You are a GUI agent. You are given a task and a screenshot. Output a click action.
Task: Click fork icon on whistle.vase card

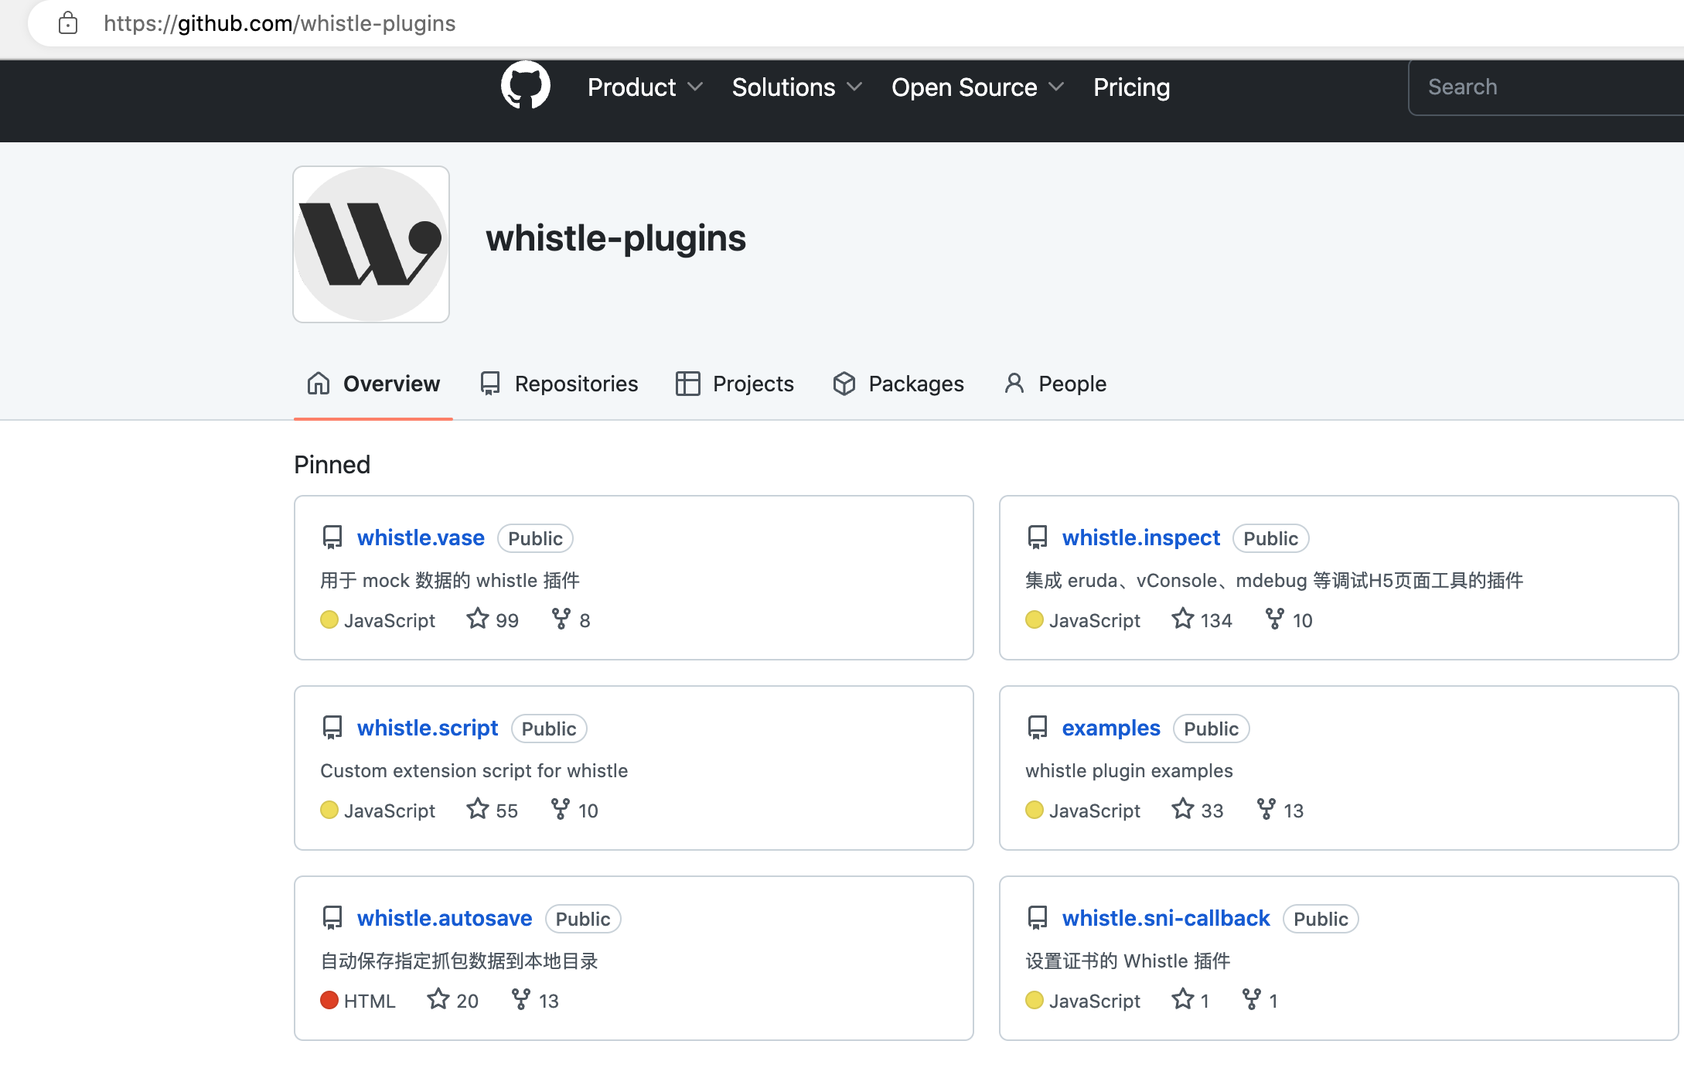point(561,619)
